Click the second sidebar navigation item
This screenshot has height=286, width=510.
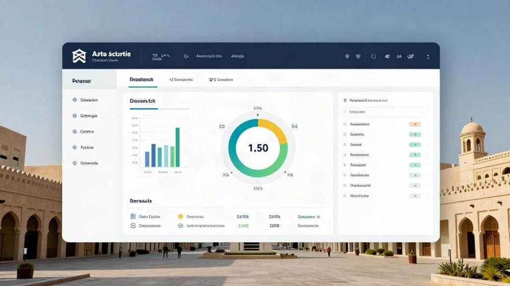pyautogui.click(x=88, y=116)
